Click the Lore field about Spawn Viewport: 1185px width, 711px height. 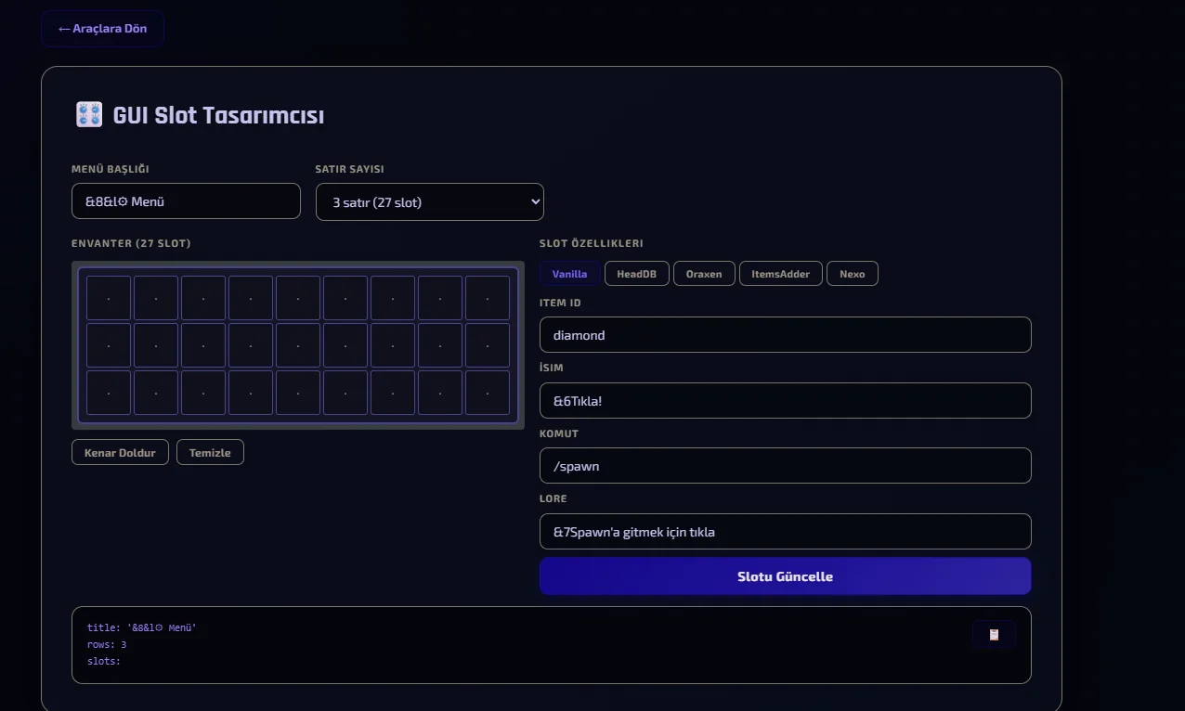786,532
